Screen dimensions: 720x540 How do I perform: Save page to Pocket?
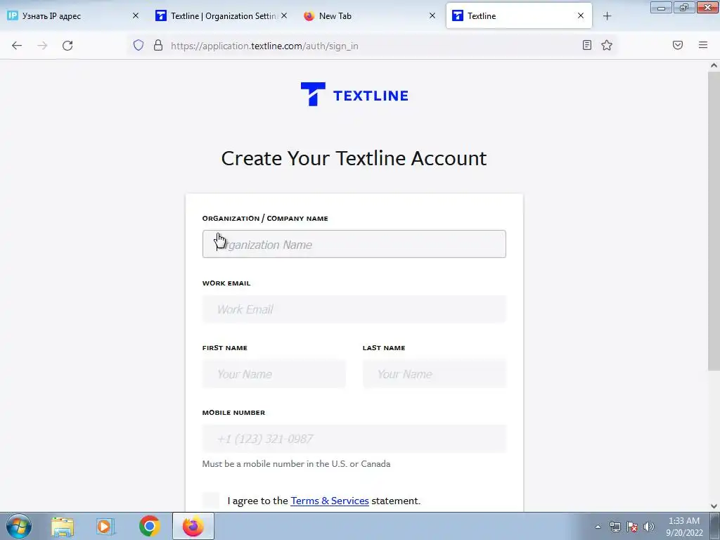click(x=678, y=45)
